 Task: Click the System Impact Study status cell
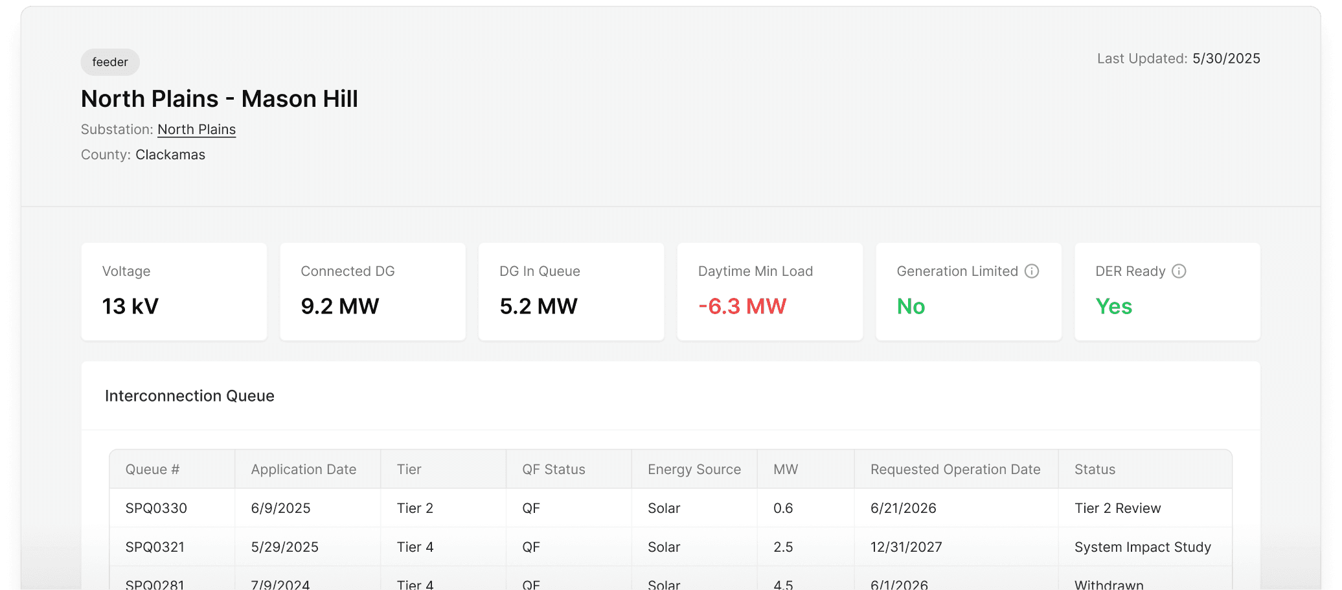(1142, 547)
